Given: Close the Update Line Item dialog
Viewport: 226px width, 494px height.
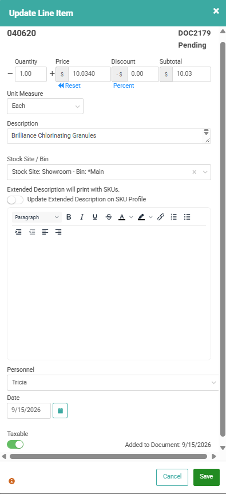Looking at the screenshot, I should (x=216, y=11).
